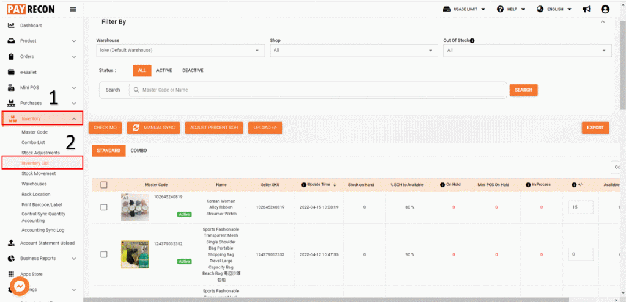The image size is (626, 302).
Task: Click the Help question mark icon
Action: tap(500, 9)
